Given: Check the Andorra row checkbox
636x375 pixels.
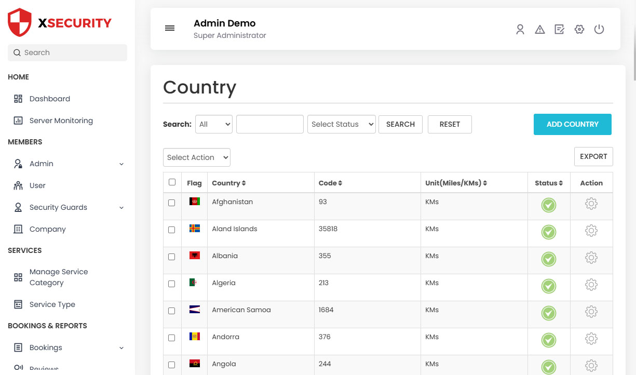Looking at the screenshot, I should point(172,338).
